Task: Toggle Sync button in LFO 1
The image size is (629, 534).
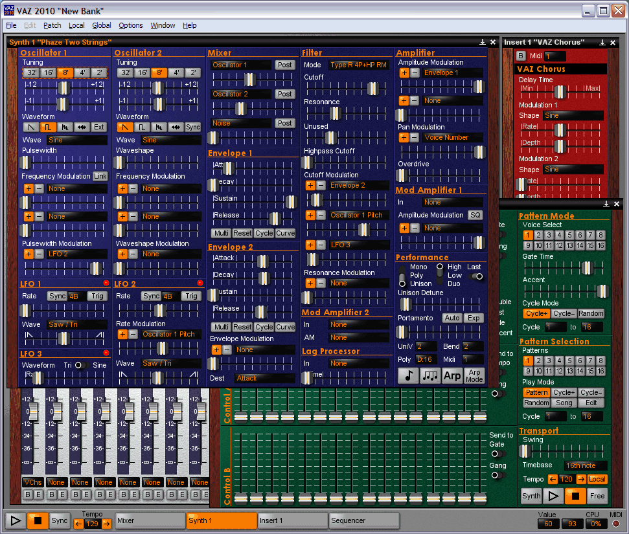Action: pyautogui.click(x=57, y=296)
